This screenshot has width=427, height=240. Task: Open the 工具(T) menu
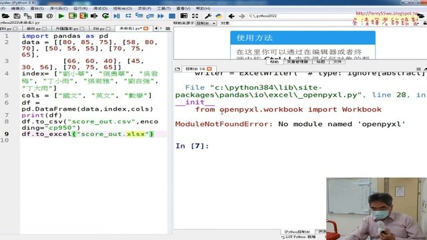point(163,9)
